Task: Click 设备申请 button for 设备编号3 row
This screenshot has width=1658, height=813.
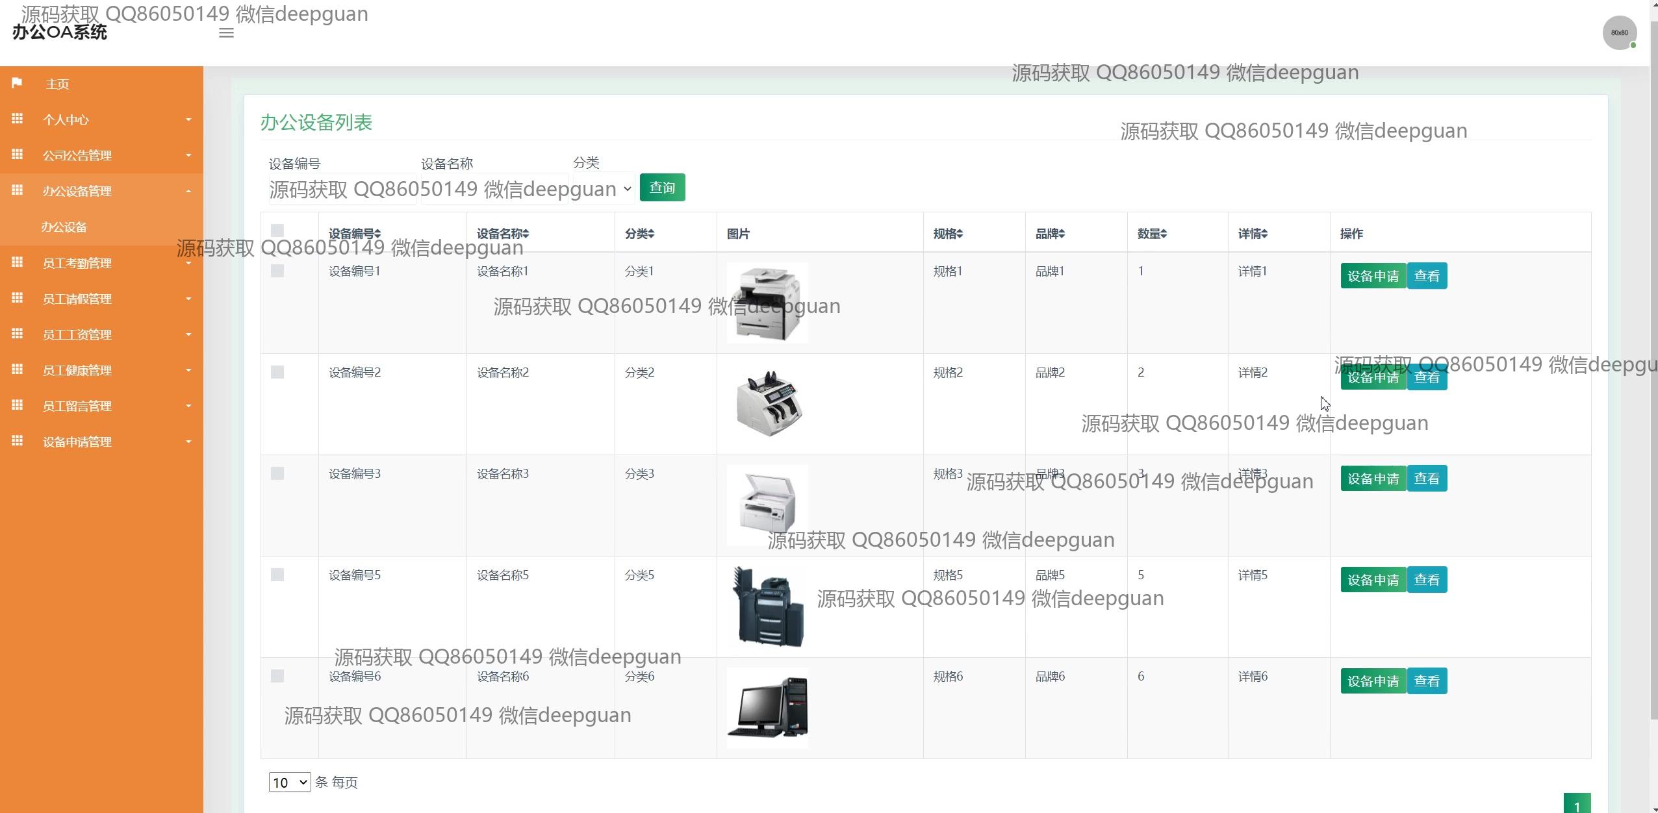Action: coord(1373,479)
